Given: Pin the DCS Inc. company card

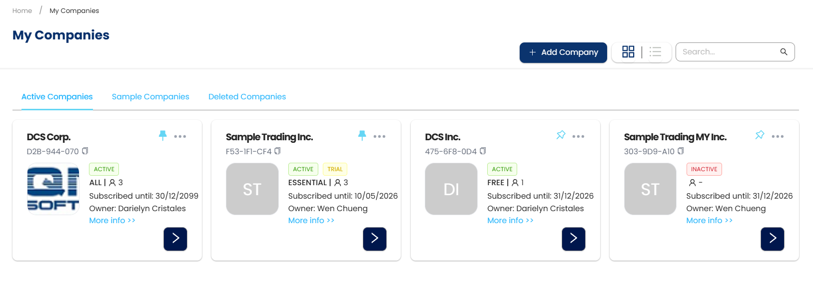Looking at the screenshot, I should click(x=561, y=135).
